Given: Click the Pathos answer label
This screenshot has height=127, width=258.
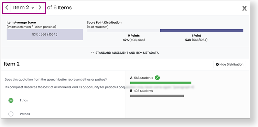Looking at the screenshot, I should point(25,114).
